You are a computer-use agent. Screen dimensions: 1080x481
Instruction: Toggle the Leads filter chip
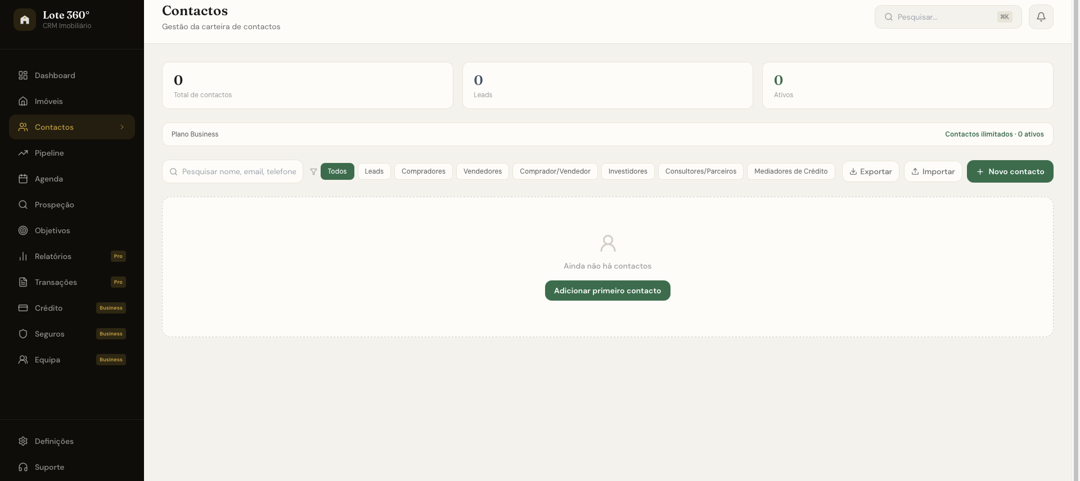[374, 171]
